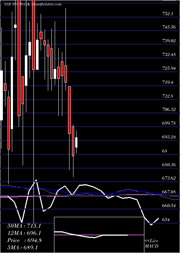Click the Price : 694.8 readout

pyautogui.click(x=24, y=240)
